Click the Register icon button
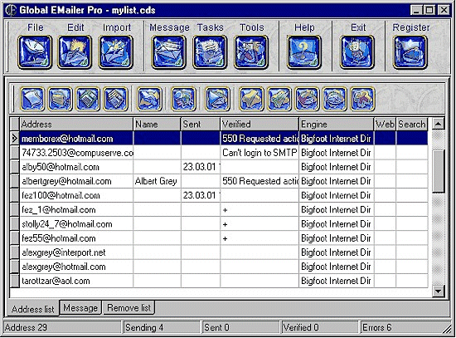Image resolution: width=456 pixels, height=338 pixels. point(410,52)
